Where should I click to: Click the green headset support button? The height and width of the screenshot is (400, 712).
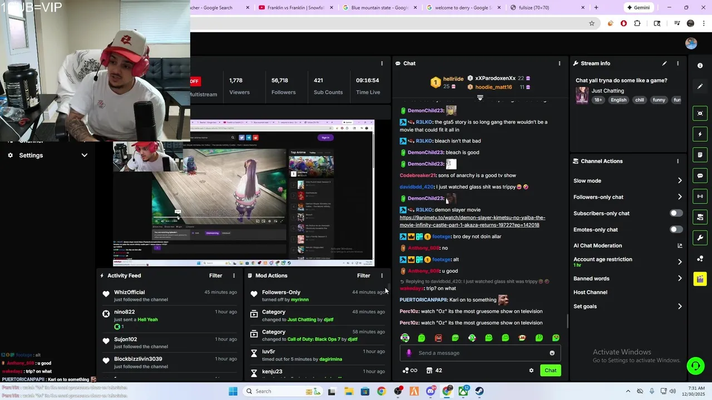click(695, 366)
